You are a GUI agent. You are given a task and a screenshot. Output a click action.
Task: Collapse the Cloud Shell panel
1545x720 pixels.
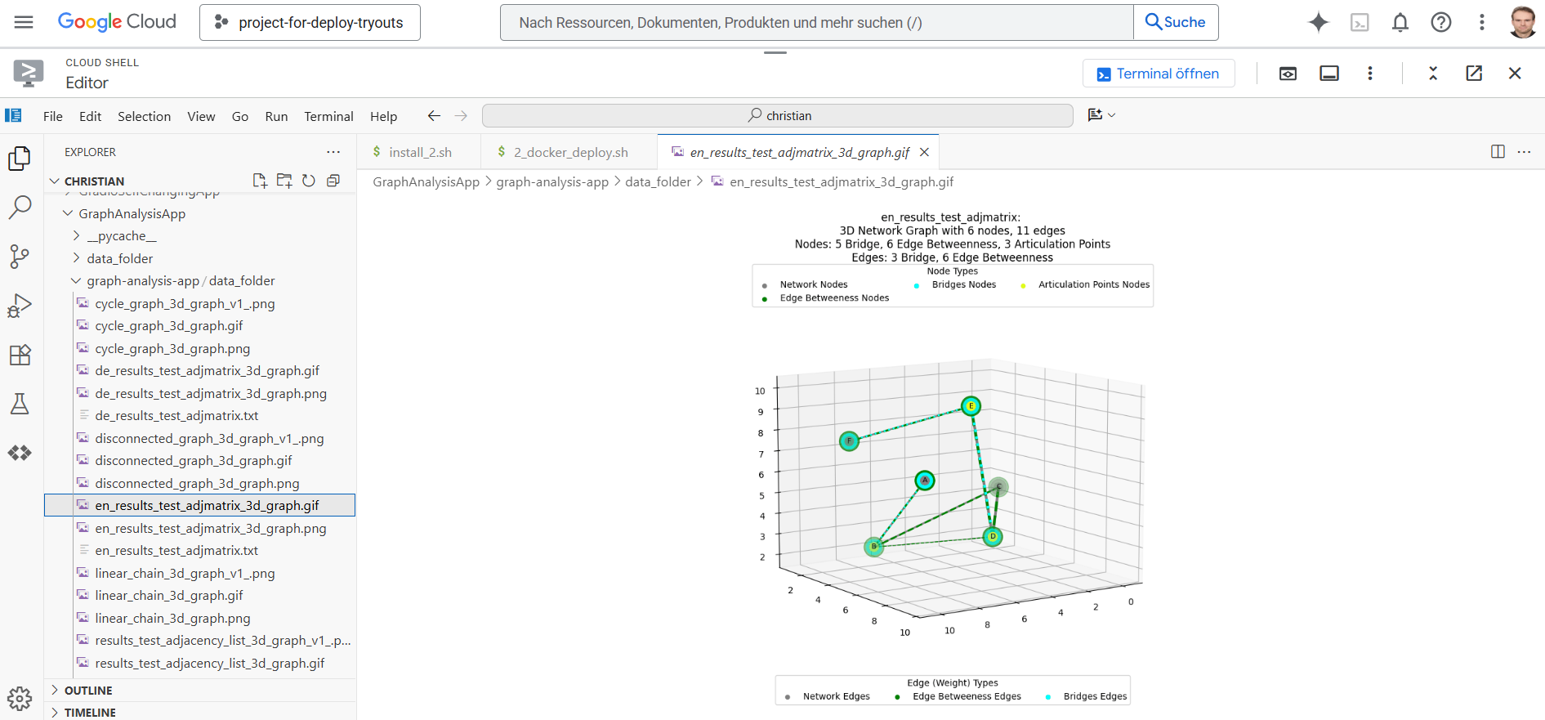(1433, 74)
